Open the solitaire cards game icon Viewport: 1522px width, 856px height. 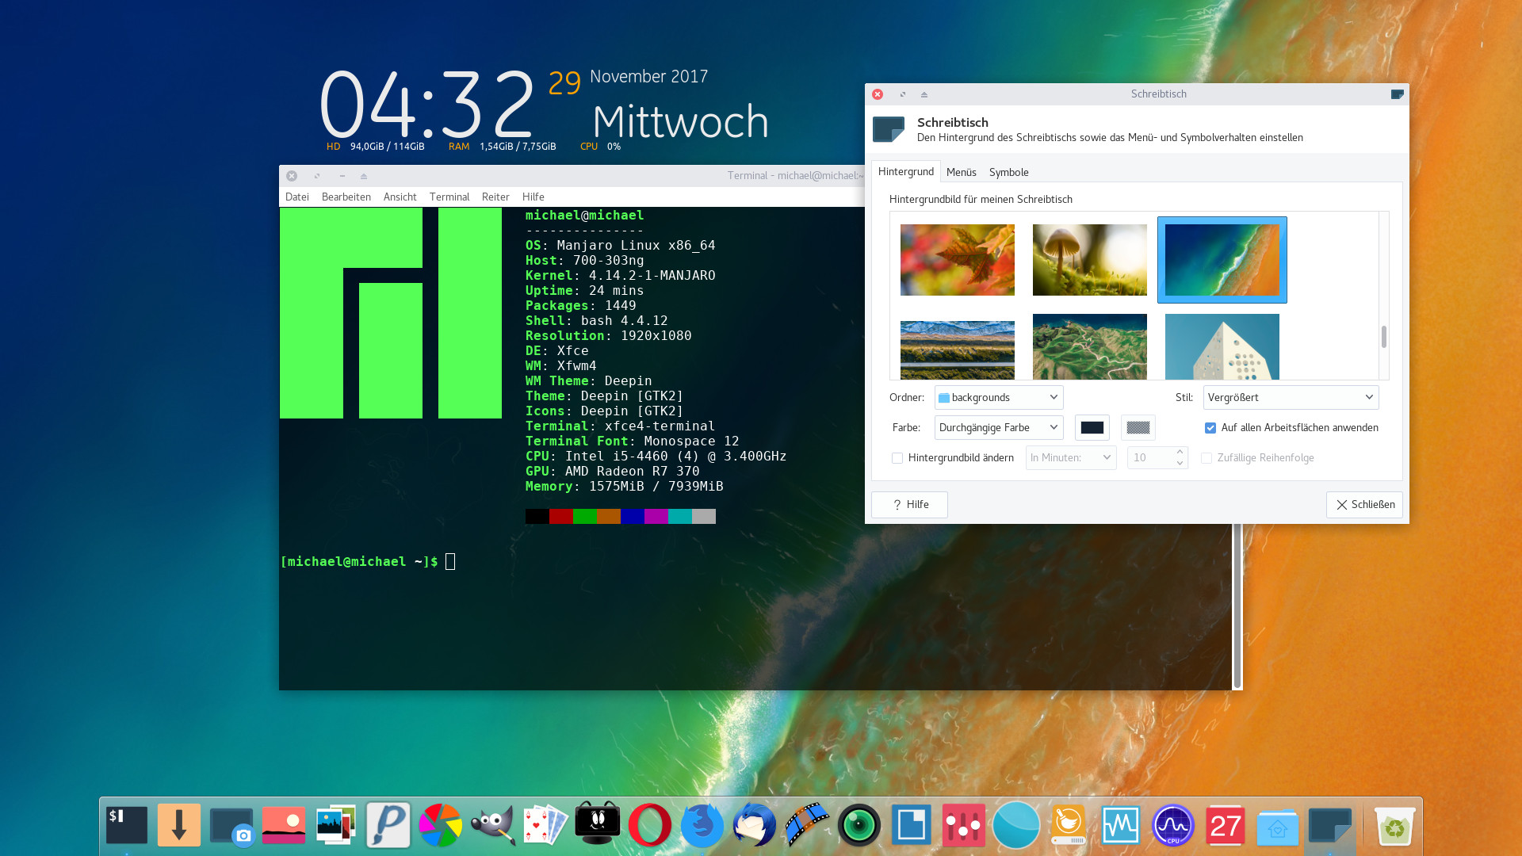coord(545,825)
